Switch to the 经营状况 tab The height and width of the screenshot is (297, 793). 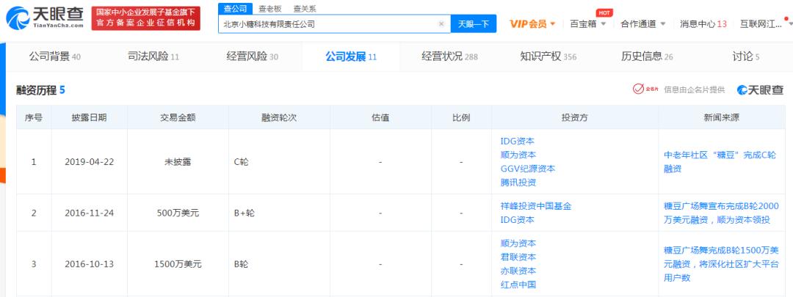449,56
